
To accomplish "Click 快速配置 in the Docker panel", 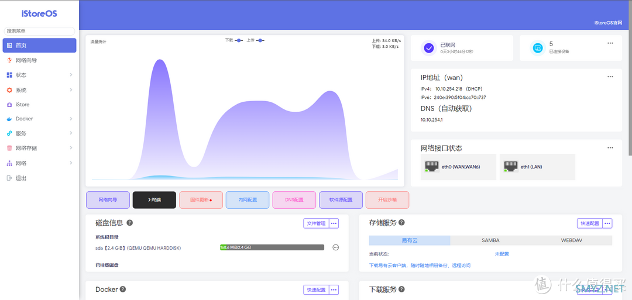I will [317, 290].
